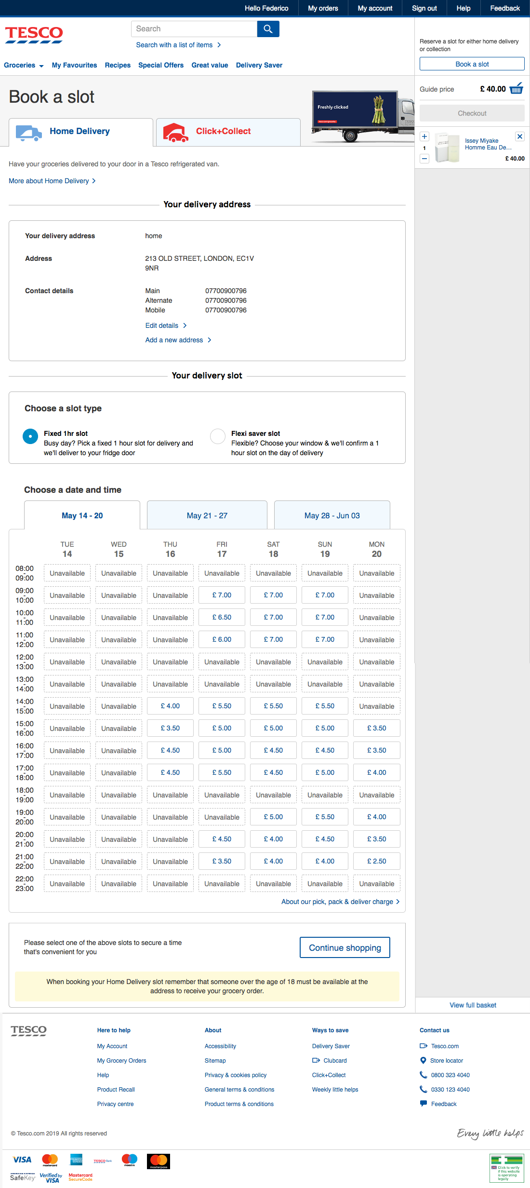530x1188 pixels.
Task: Click View full basket link
Action: [x=473, y=1005]
